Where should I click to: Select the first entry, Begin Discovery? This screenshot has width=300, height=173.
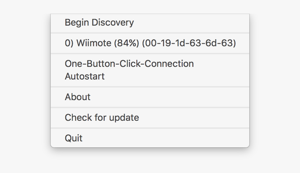99,23
